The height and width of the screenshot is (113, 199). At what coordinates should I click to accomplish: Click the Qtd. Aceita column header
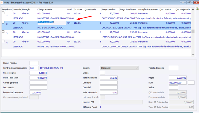(x=165, y=10)
